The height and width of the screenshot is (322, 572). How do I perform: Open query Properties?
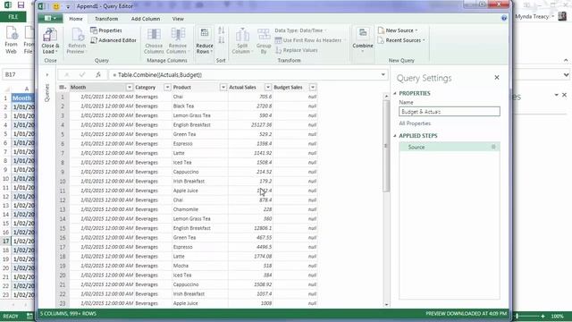pos(106,30)
